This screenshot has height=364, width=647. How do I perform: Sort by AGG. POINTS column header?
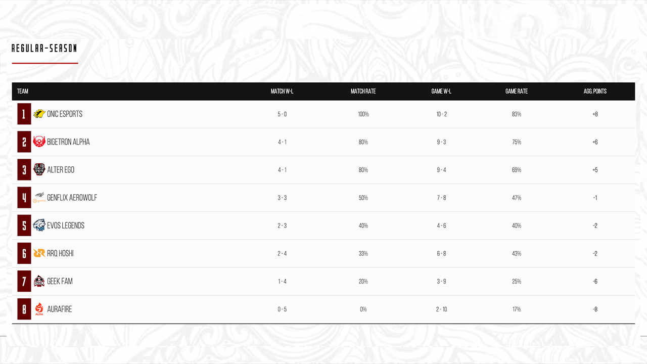tap(595, 92)
